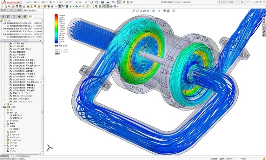Click the Edit Appearance color-ball icon
Image resolution: width=266 pixels, height=160 pixels.
point(164,11)
